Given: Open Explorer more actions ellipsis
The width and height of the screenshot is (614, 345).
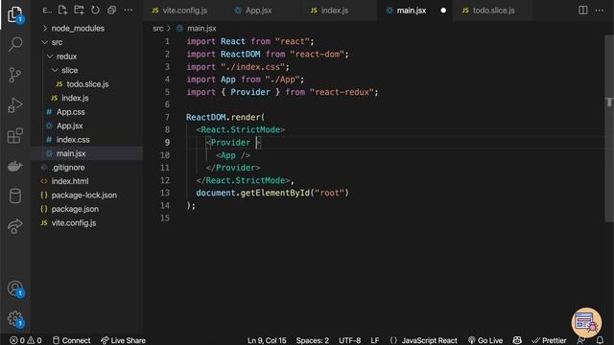Looking at the screenshot, I should click(x=128, y=11).
